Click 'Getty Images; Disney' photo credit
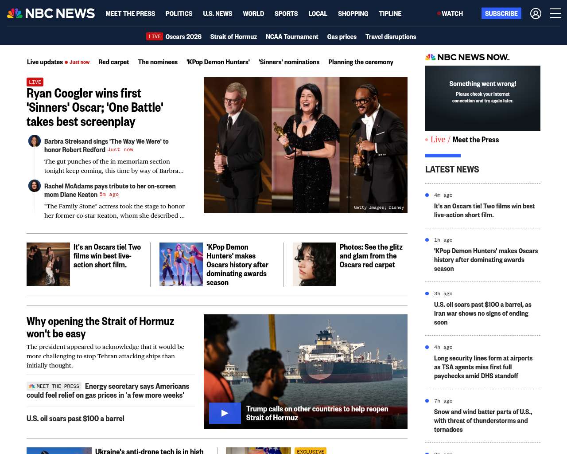567x454 pixels. coord(379,207)
